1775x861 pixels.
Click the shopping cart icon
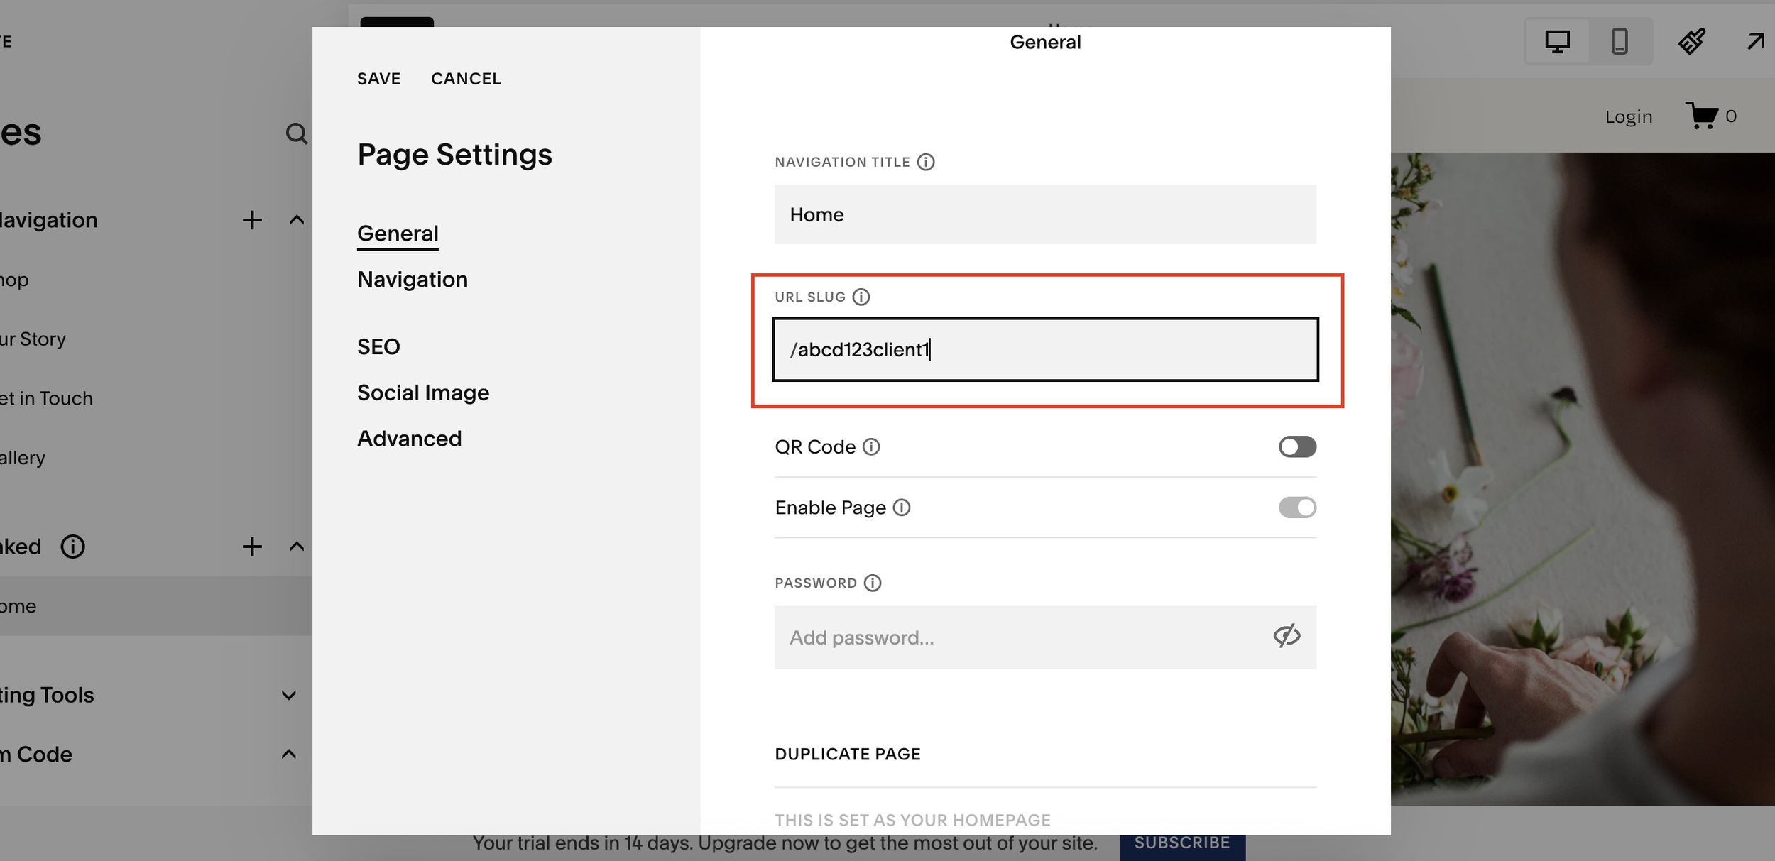(1702, 115)
